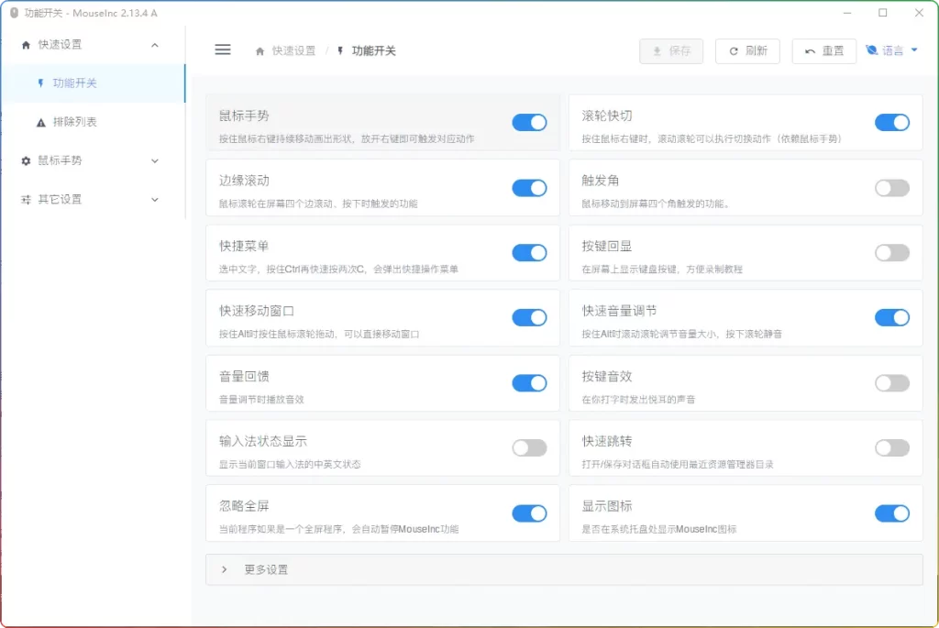939x628 pixels.
Task: Click 快速设置 sidebar heading
Action: pyautogui.click(x=93, y=45)
